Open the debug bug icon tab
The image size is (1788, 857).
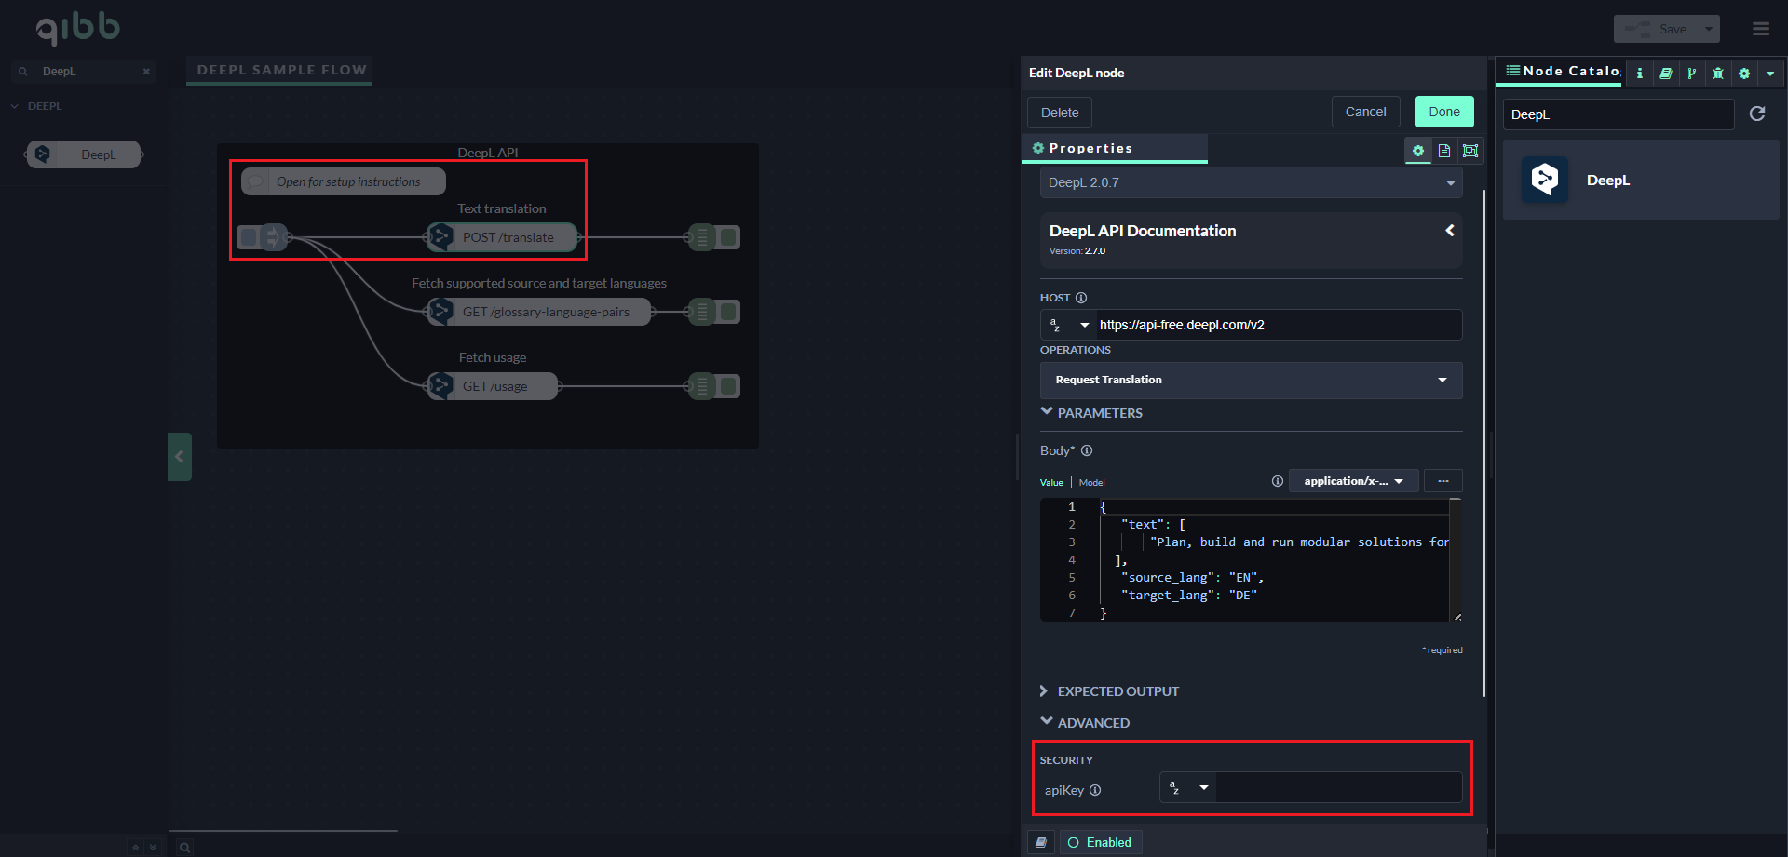pyautogui.click(x=1717, y=73)
